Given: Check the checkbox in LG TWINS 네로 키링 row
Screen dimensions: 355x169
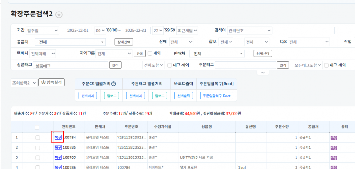Looking at the screenshot, I should [38, 157].
